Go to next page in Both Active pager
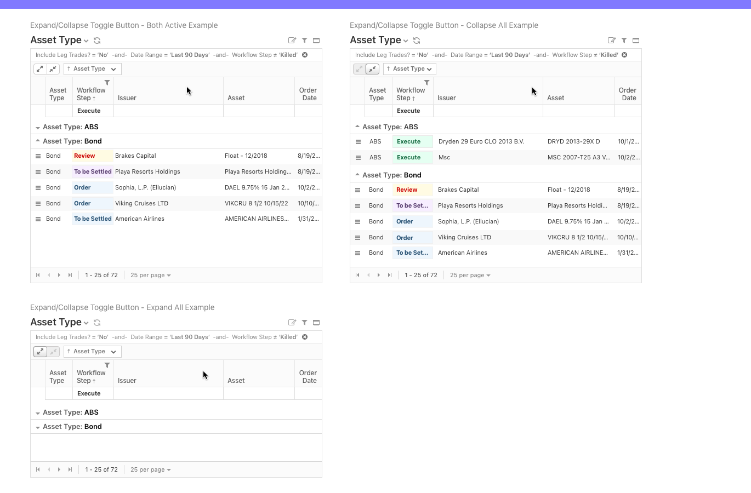Screen dimensions: 751x493 click(59, 276)
